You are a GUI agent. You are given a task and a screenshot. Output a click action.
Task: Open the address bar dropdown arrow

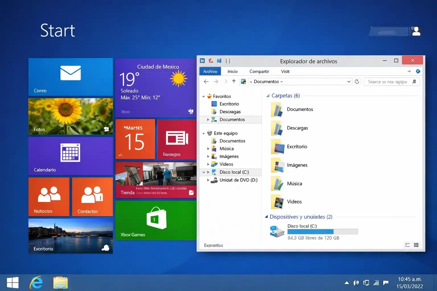click(x=349, y=82)
